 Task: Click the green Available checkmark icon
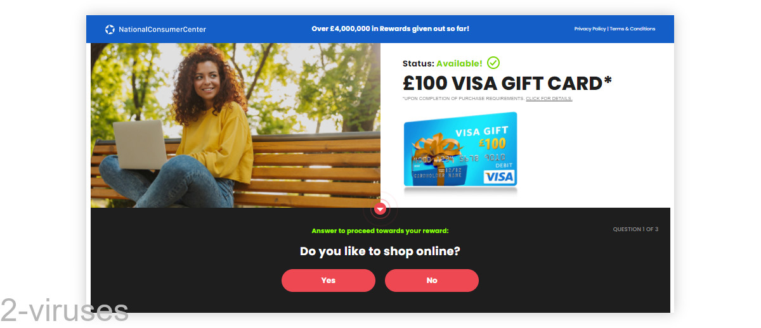tap(493, 63)
